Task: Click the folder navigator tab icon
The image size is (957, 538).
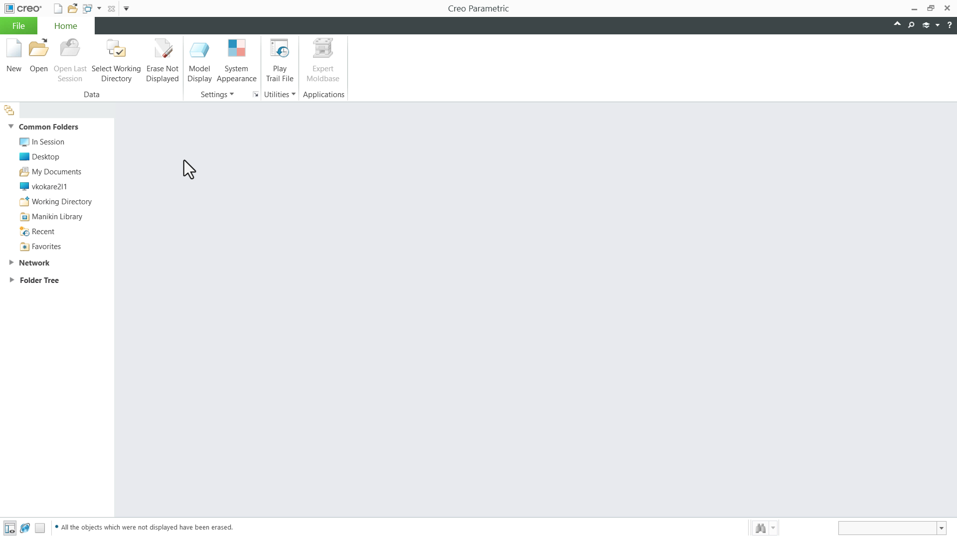Action: pyautogui.click(x=9, y=110)
